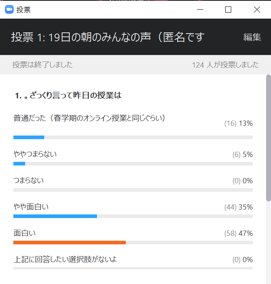Click the 編集 button
The image size is (271, 284).
[252, 37]
